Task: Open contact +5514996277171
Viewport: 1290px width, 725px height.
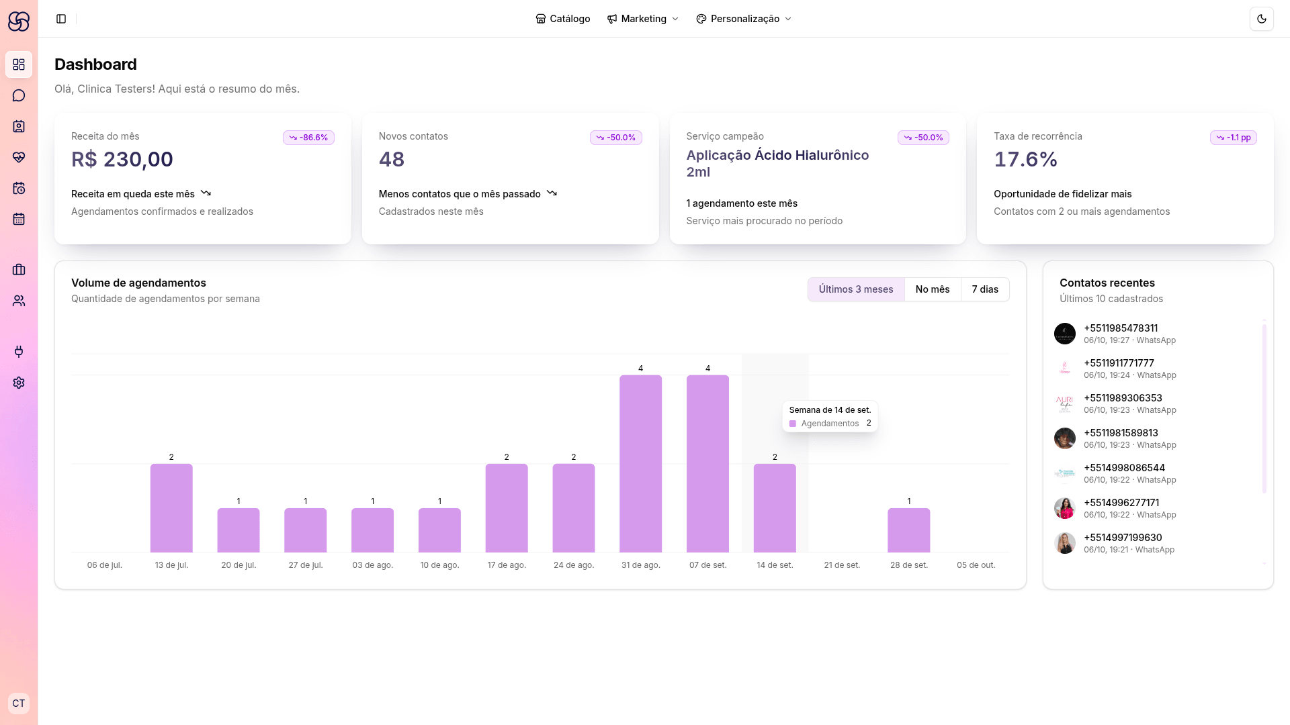Action: pyautogui.click(x=1156, y=508)
